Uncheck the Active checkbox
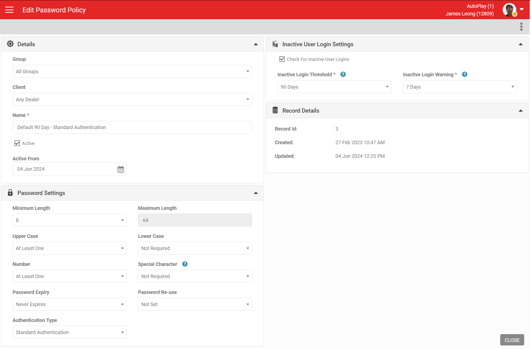This screenshot has width=531, height=349. pyautogui.click(x=17, y=143)
